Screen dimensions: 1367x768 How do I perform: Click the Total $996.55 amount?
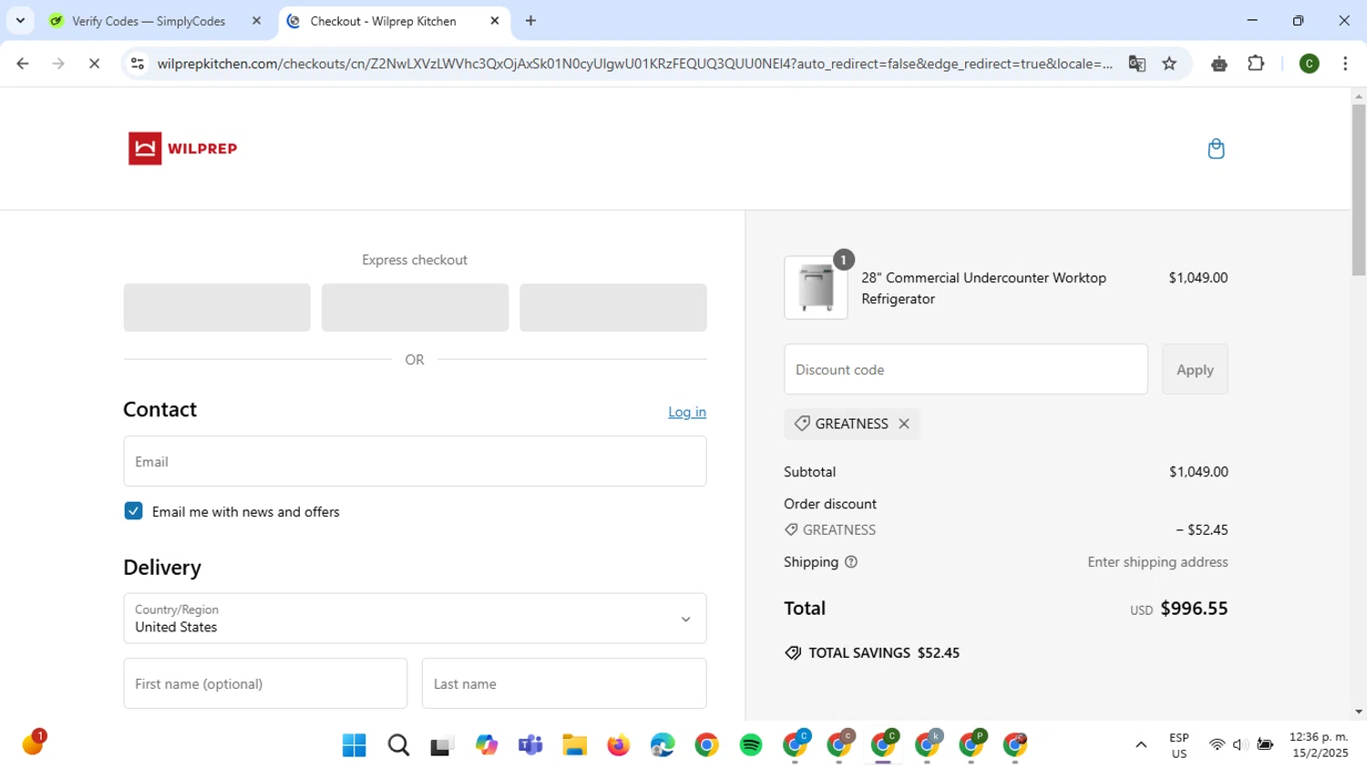(1194, 609)
